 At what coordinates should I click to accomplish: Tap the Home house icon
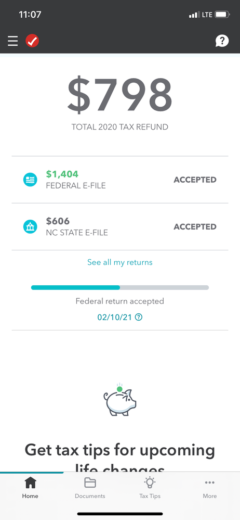tap(30, 483)
